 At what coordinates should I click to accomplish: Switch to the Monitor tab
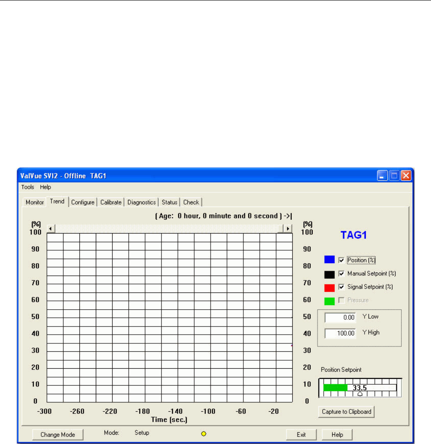(35, 202)
